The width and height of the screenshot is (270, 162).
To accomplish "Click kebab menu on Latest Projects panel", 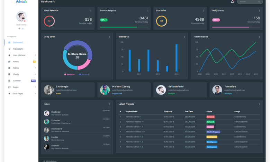I will click(259, 104).
